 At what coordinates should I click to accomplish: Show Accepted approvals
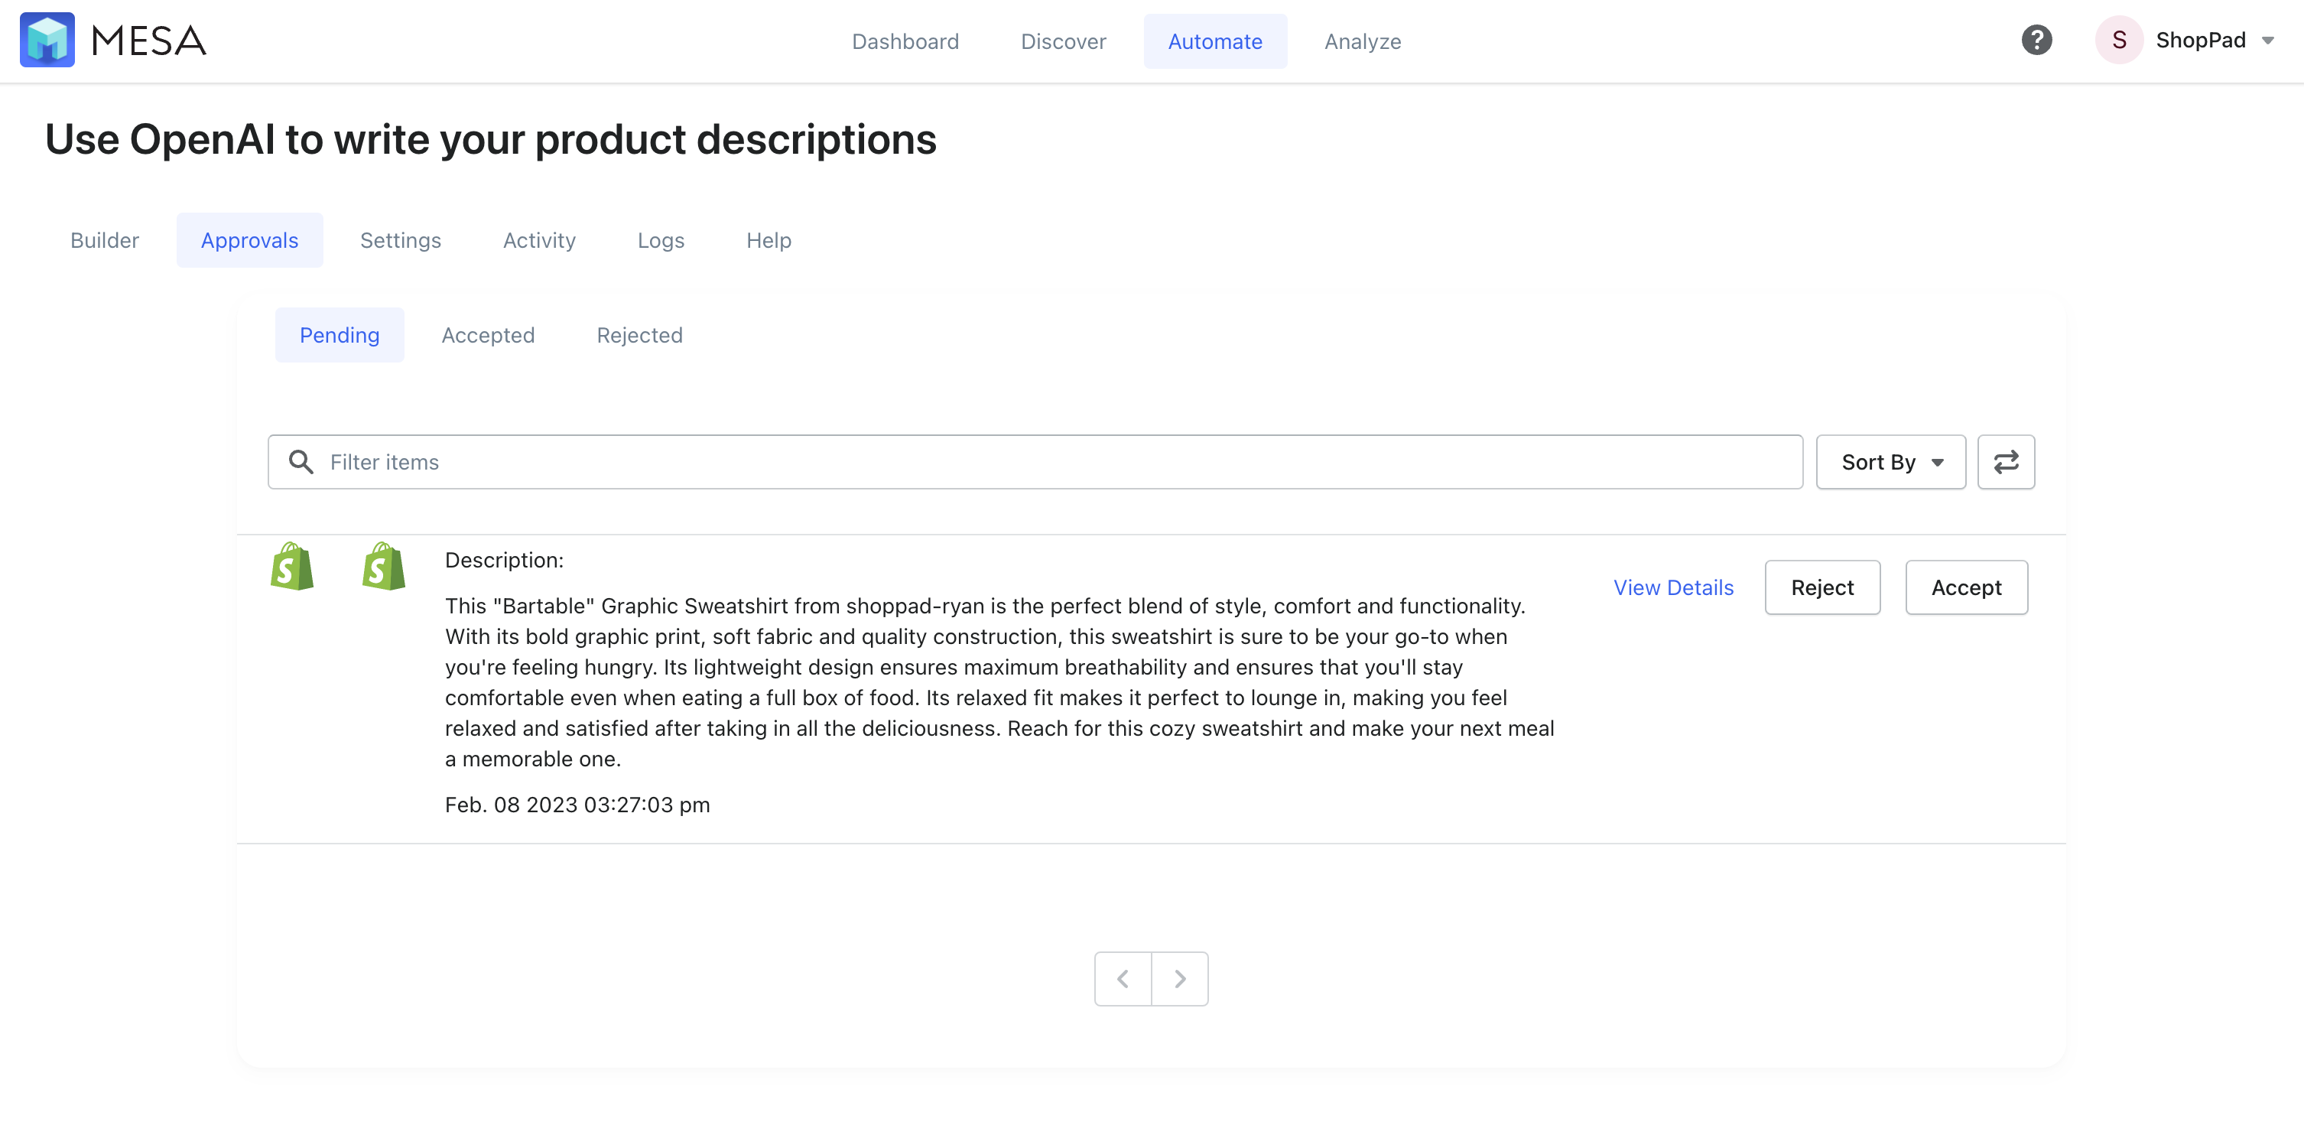coord(489,335)
